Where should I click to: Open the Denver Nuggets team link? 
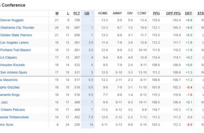[x=12, y=20]
